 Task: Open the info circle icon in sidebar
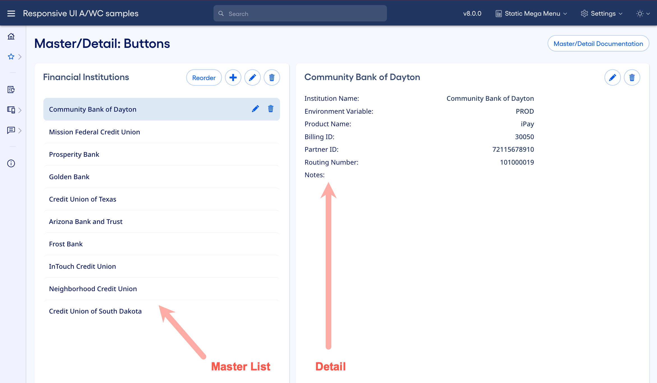11,164
